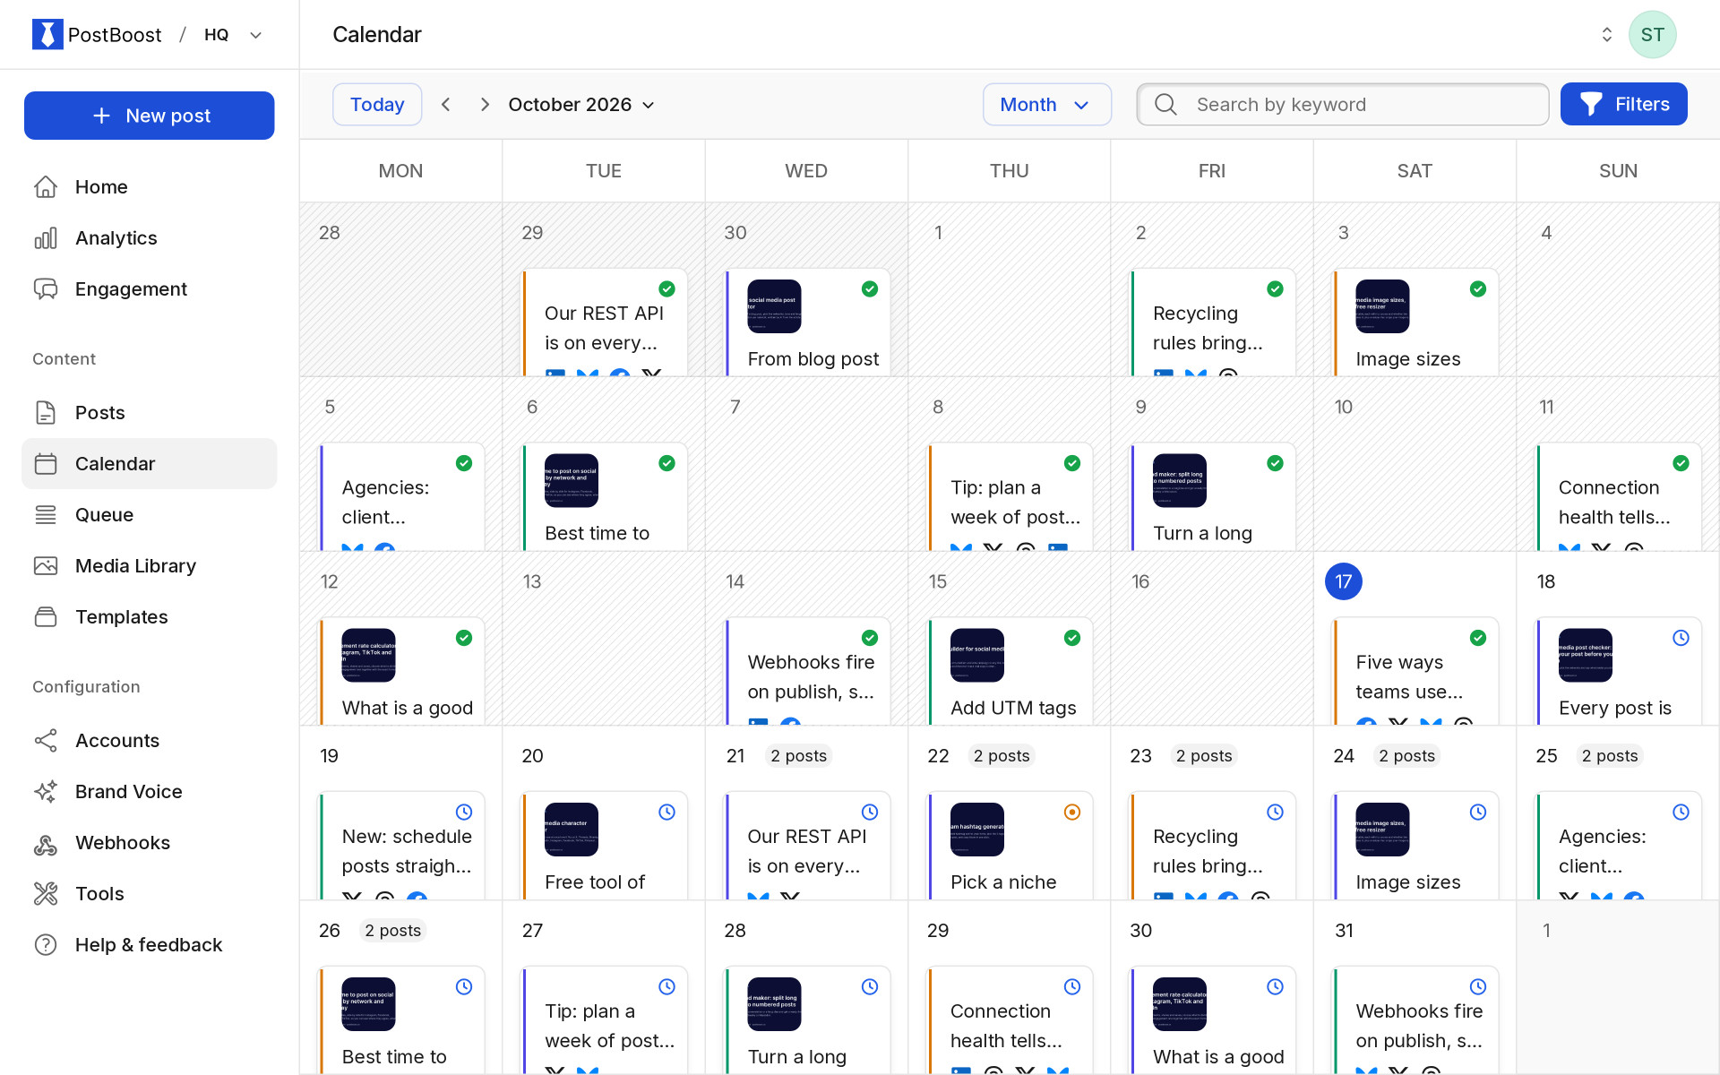Click the PostBoost logo icon
Screen dimensions: 1720x1075
(47, 34)
